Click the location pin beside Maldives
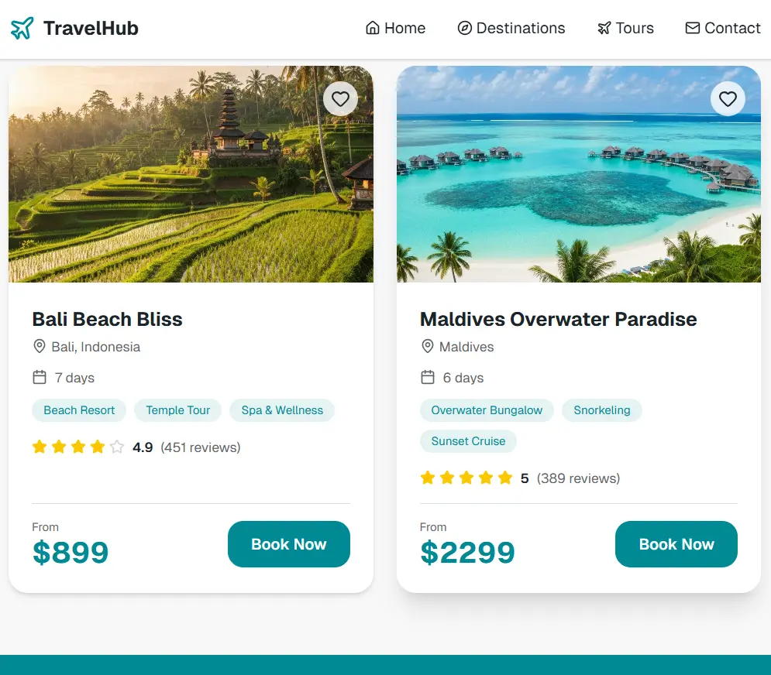The height and width of the screenshot is (675, 771). coord(427,347)
